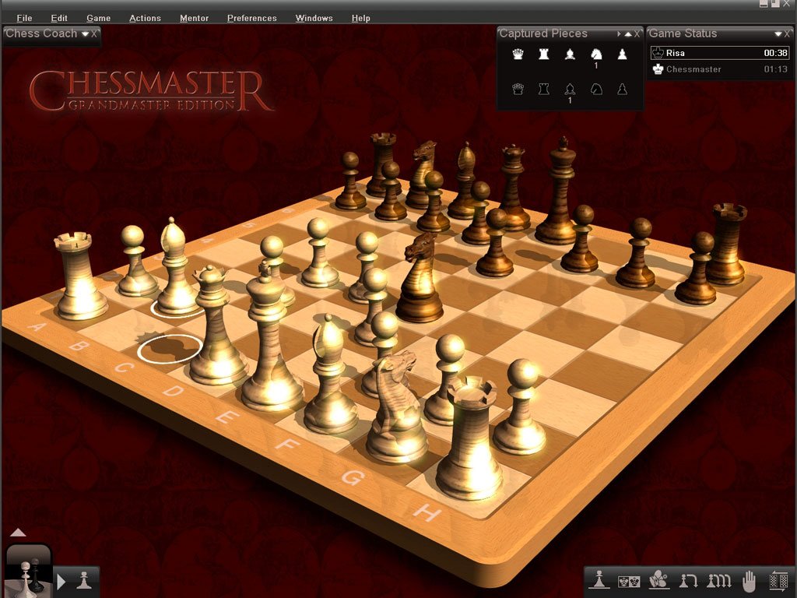Click the white and black pawns thumbnail

click(x=27, y=575)
